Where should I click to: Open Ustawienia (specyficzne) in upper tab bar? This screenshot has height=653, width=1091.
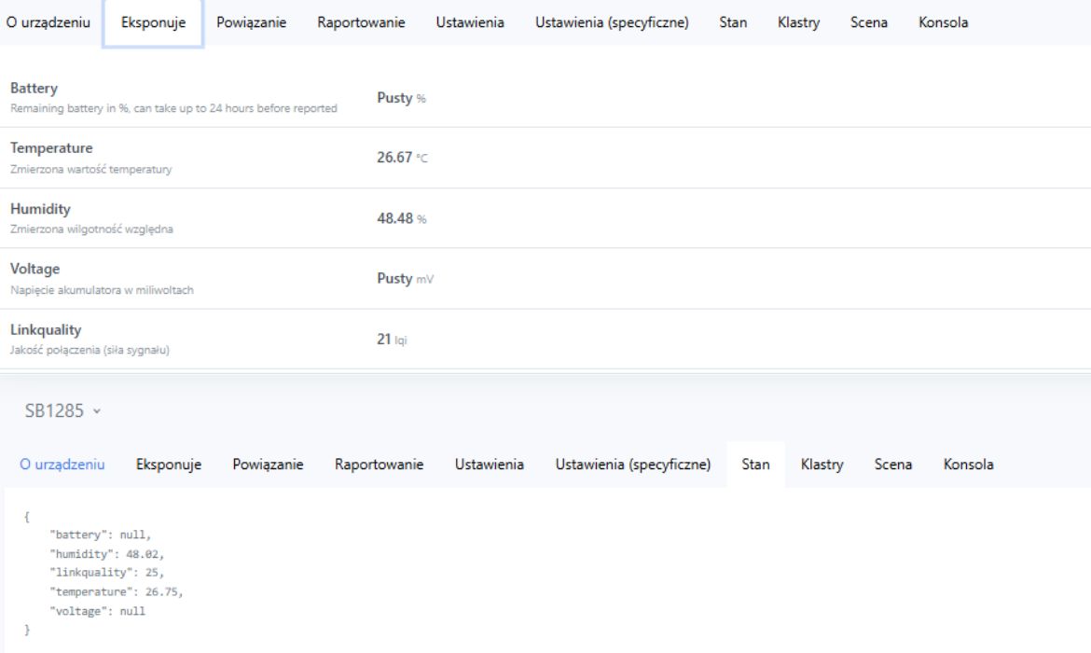(x=612, y=23)
